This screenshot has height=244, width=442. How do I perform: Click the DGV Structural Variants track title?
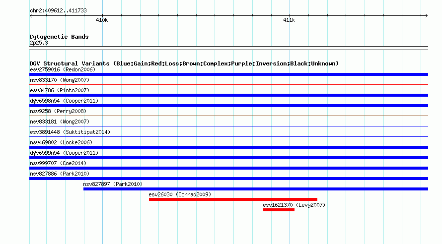[x=184, y=63]
